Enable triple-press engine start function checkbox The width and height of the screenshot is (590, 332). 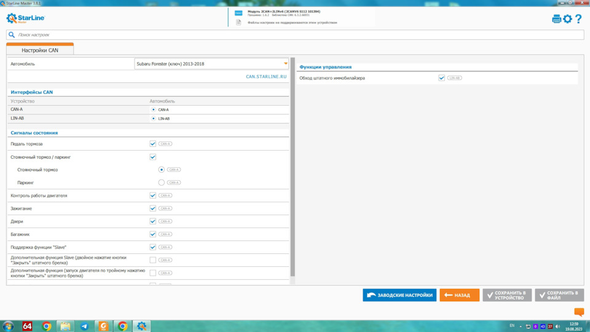point(153,273)
